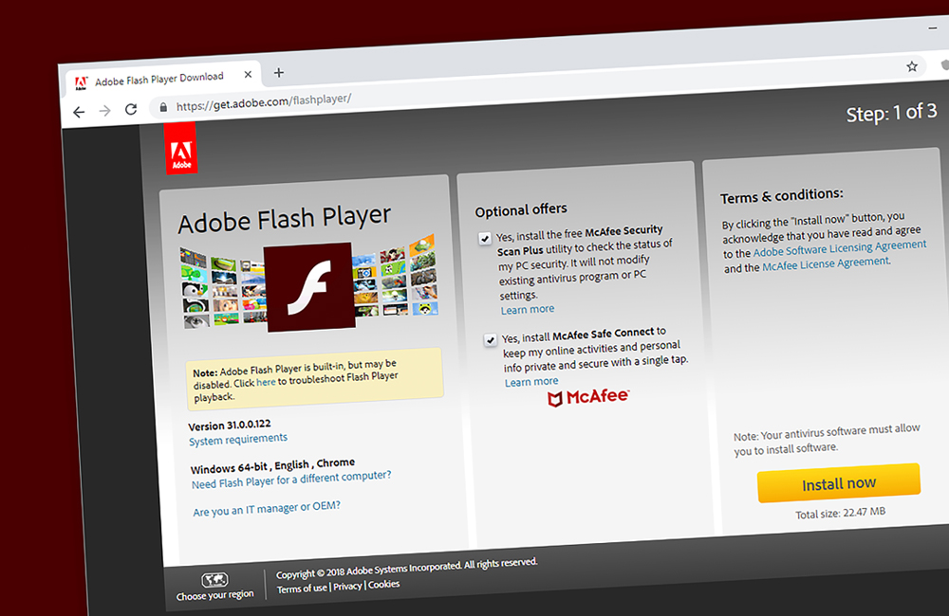Open a new tab with plus button
This screenshot has height=616, width=949.
[x=278, y=73]
